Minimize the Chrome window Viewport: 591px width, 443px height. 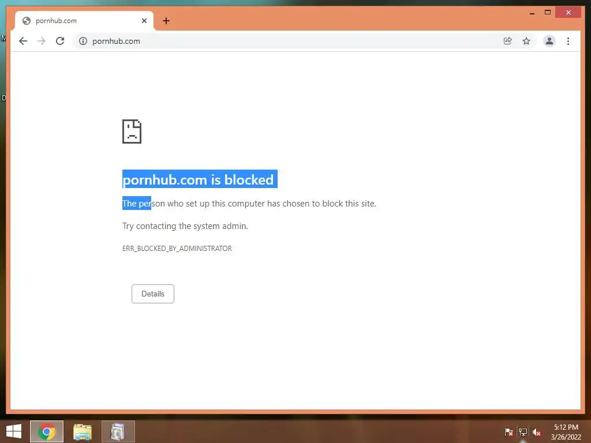pyautogui.click(x=532, y=13)
